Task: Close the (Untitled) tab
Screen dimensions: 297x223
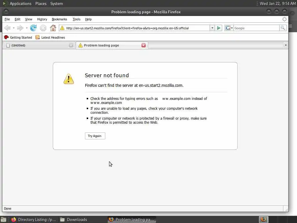Action: click(71, 45)
